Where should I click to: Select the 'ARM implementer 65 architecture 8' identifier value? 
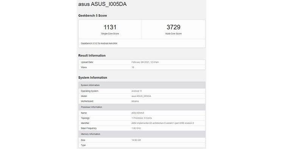pos(163,123)
